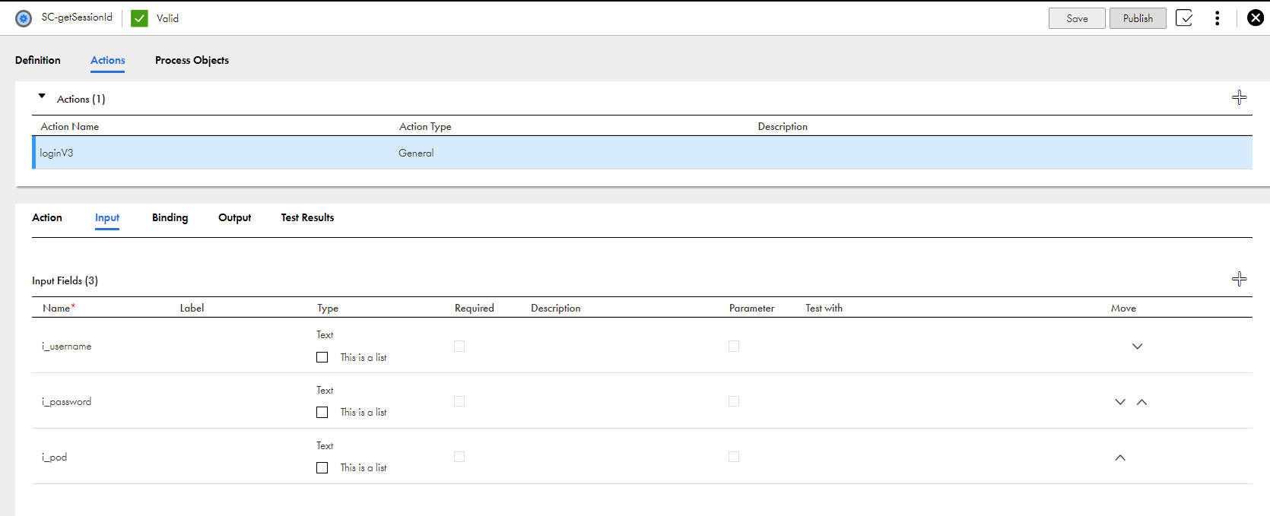Toggle 'This is a list' for i_username
The image size is (1270, 516).
[322, 357]
